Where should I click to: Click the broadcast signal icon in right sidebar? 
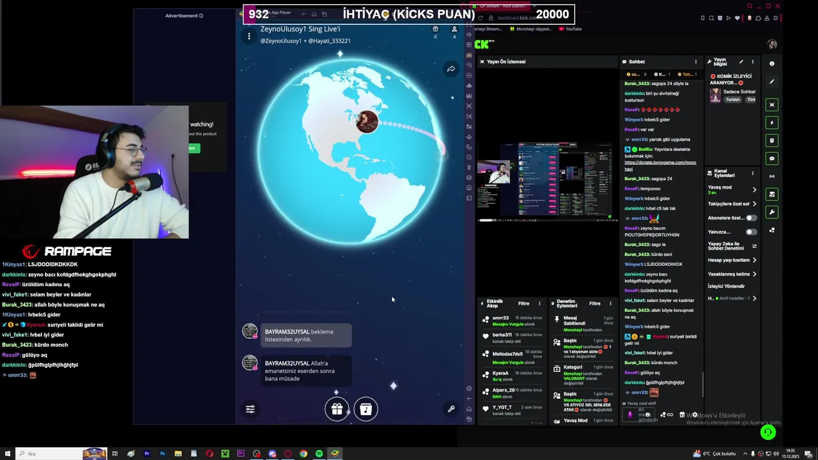pos(772,176)
